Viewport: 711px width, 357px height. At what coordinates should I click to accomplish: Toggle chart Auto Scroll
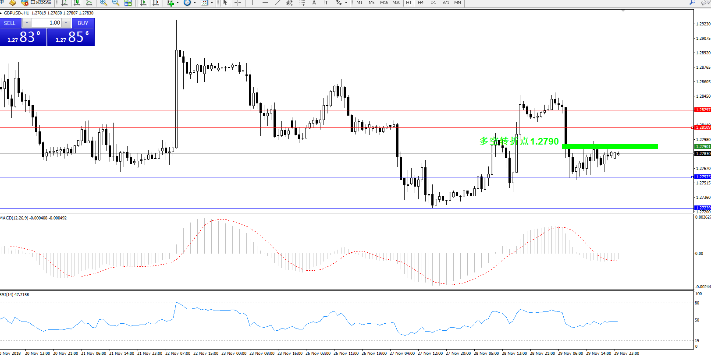click(143, 3)
